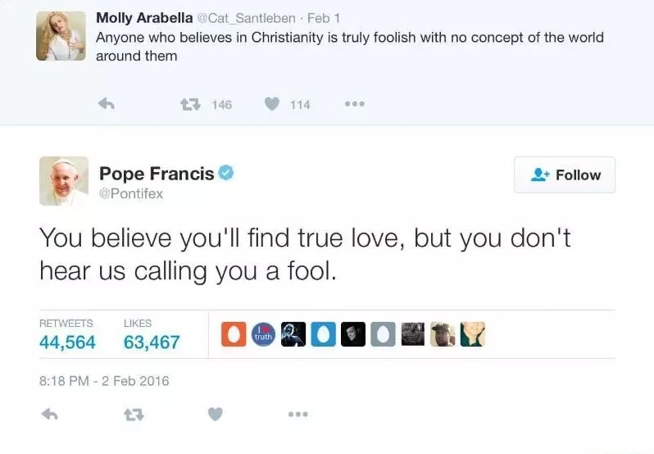Screen dimensions: 654x454
Task: View the 63,467 likes list
Action: click(152, 342)
